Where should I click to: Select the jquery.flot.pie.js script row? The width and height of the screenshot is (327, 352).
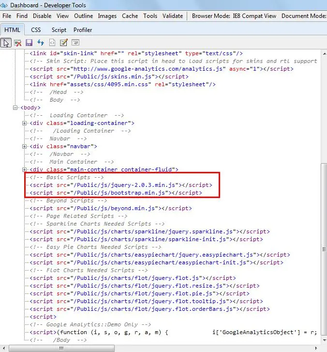[139, 293]
